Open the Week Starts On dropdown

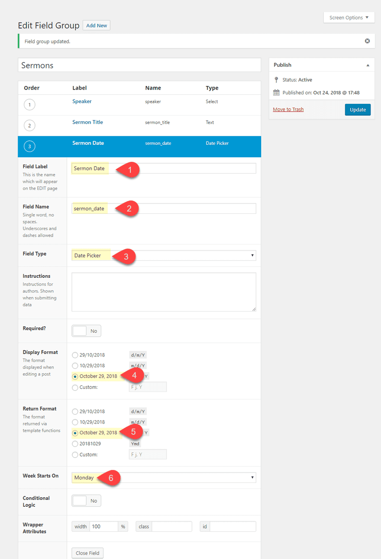164,478
